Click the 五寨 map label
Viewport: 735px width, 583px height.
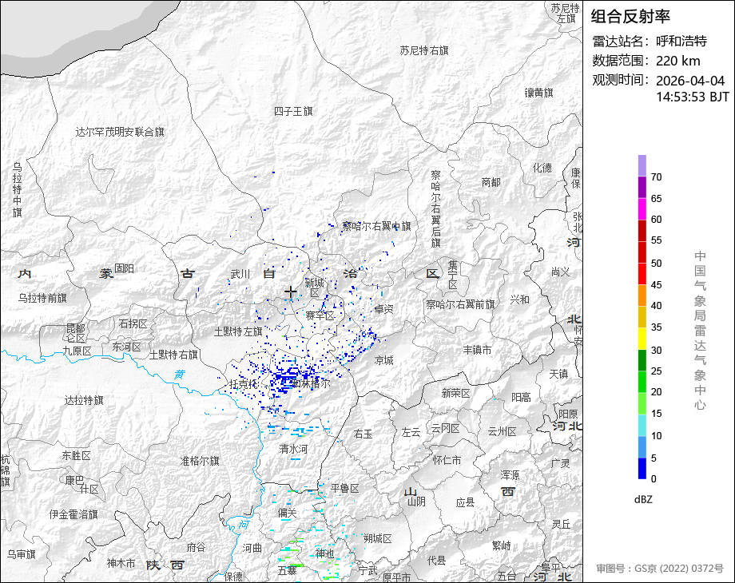point(288,571)
